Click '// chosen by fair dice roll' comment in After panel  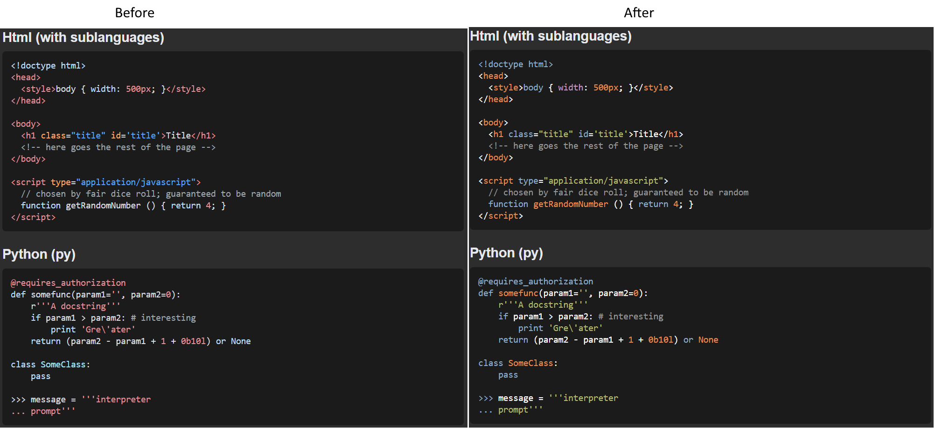click(618, 193)
